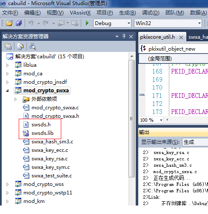The height and width of the screenshot is (214, 208).
Task: Select swxa_key_rsa.c file
Action: [49, 159]
